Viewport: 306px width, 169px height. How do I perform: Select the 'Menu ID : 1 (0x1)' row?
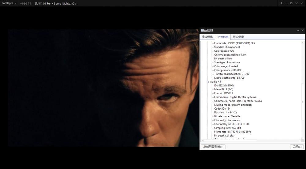click(x=224, y=89)
